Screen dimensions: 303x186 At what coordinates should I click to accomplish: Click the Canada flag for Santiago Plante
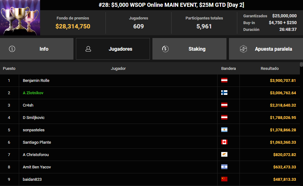[x=224, y=142]
